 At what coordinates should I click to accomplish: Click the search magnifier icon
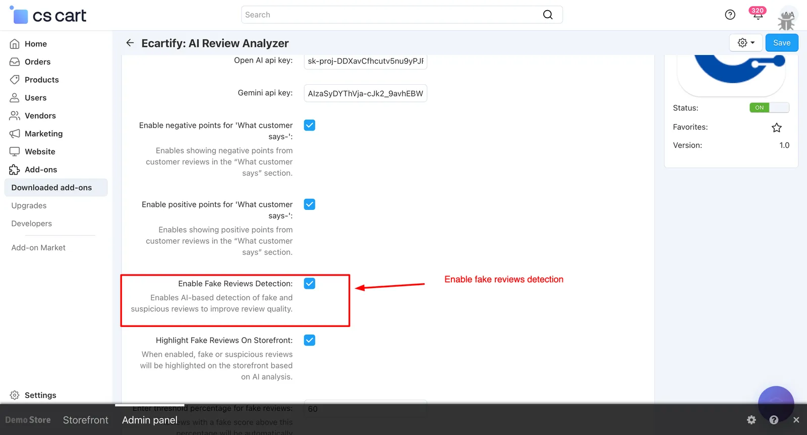(x=548, y=15)
